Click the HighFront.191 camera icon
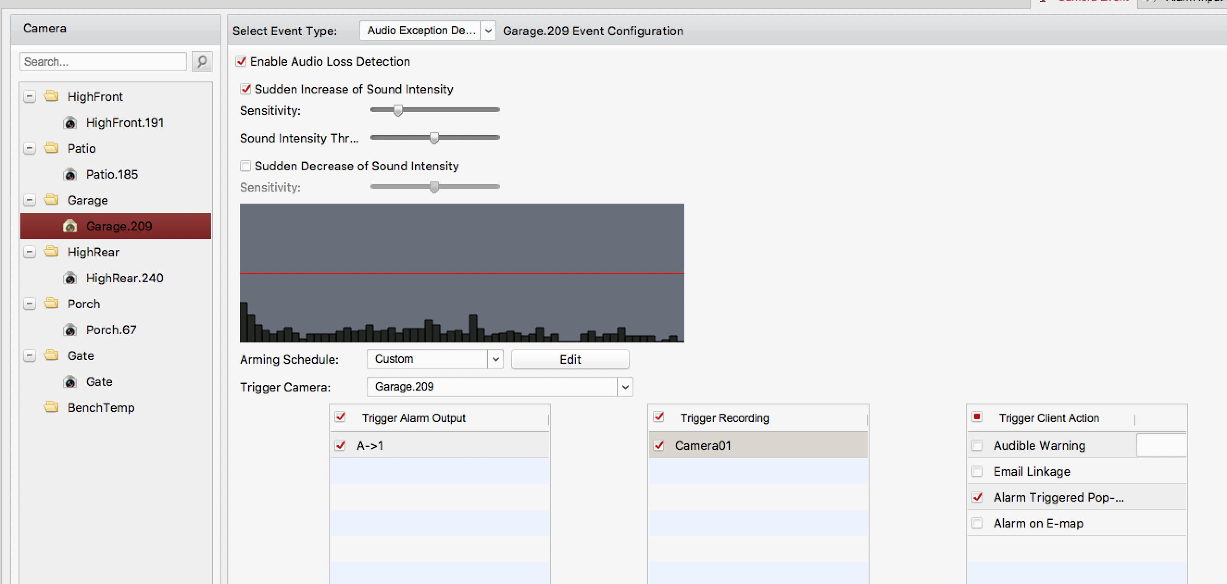Screen dimensions: 1227x584 click(70, 123)
